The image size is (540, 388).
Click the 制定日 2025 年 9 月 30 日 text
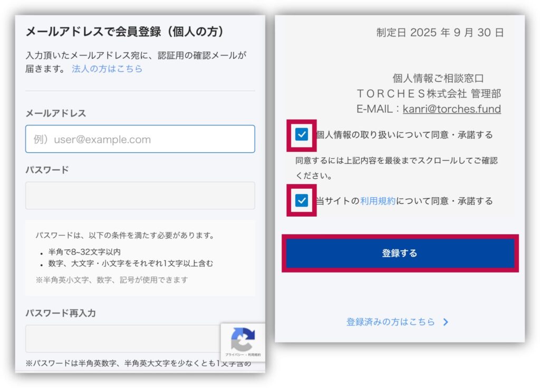440,33
